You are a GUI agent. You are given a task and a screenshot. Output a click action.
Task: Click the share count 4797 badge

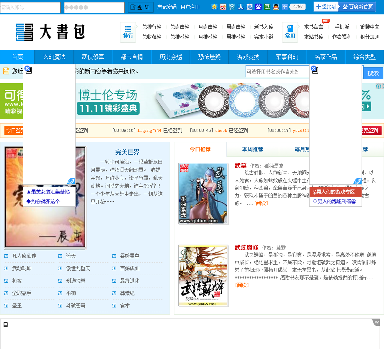click(x=298, y=7)
